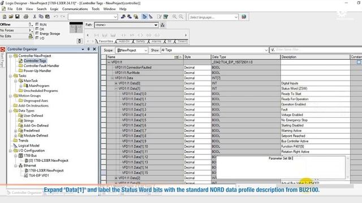362x203 pixels.
Task: Open the Edit menu
Action: tap(19, 9)
